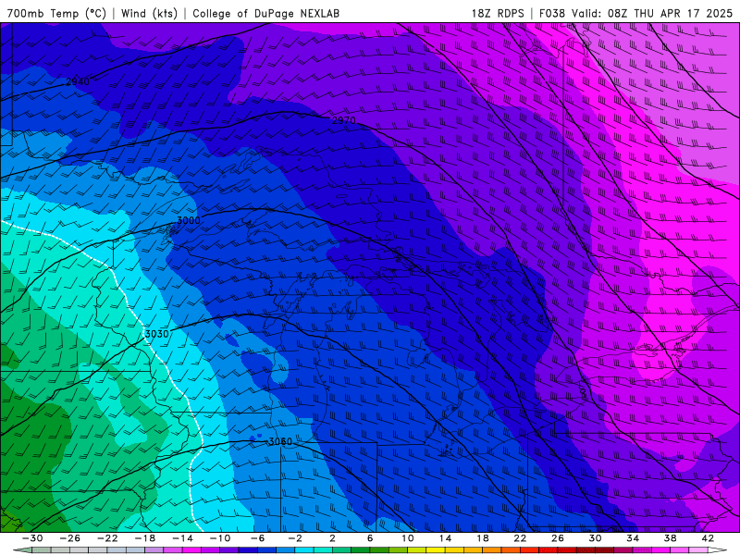Click the 22 value on the color scale
Screen dimensions: 740x555
pyautogui.click(x=520, y=538)
